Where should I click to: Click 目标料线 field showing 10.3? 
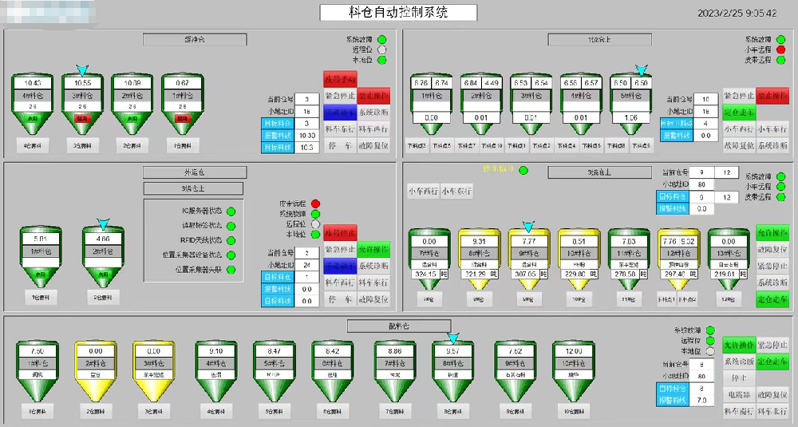coord(306,148)
